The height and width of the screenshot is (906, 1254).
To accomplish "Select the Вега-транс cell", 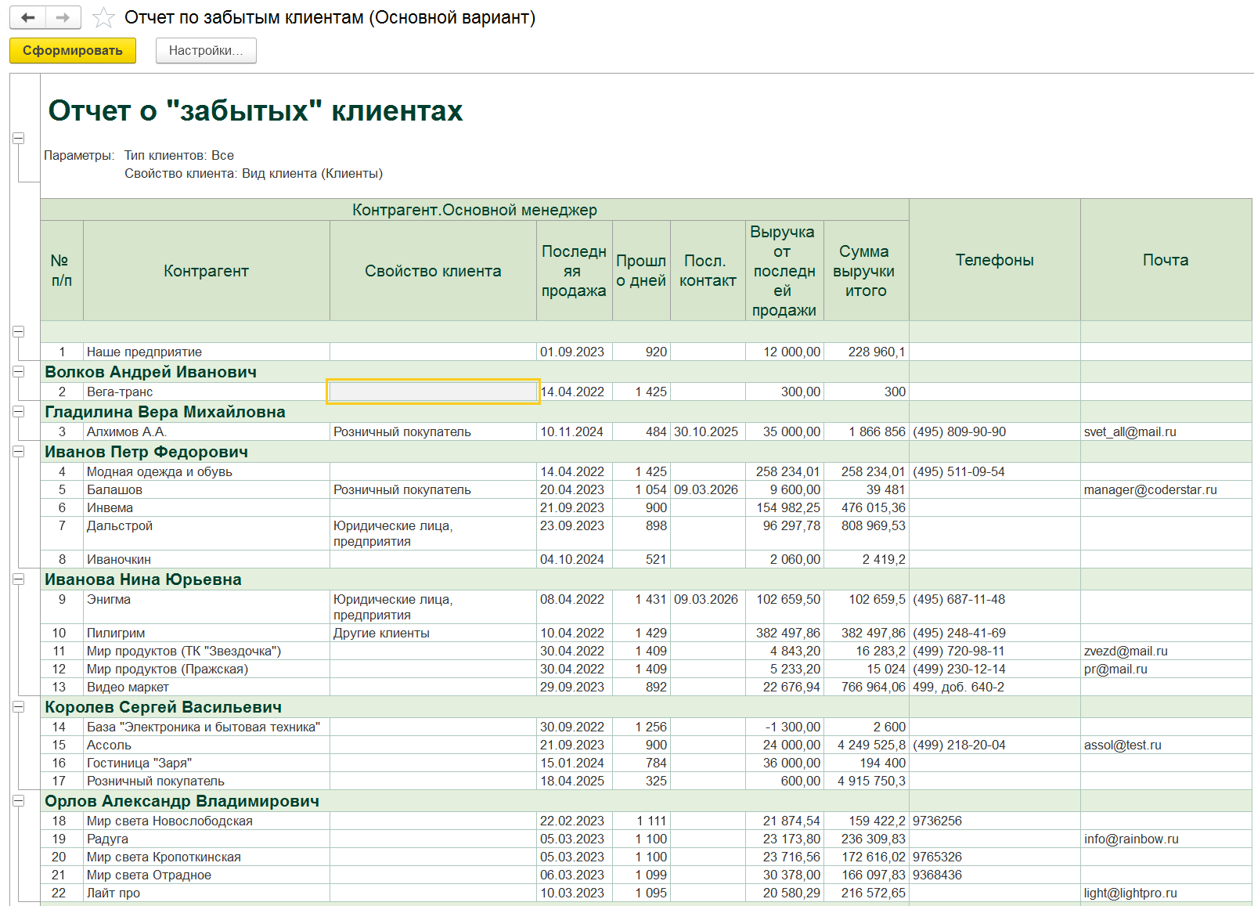I will point(206,392).
